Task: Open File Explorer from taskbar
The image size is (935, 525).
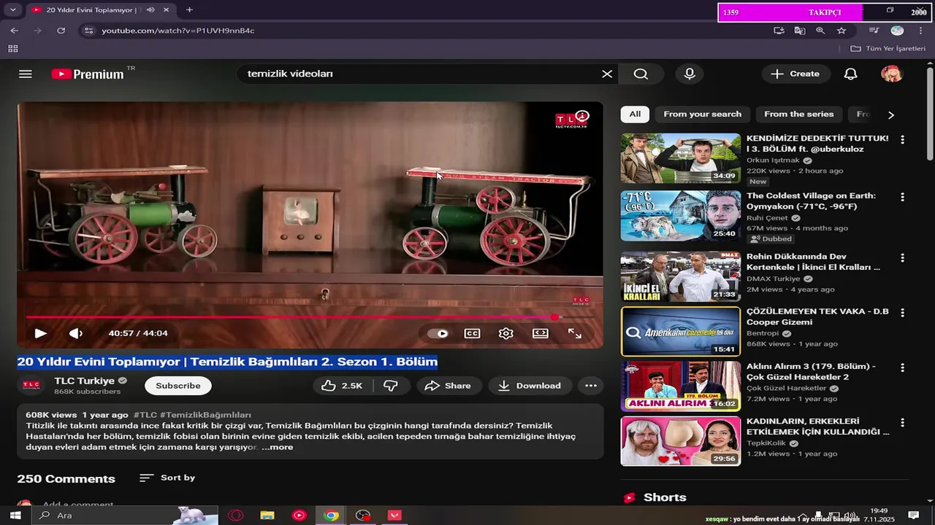Action: click(267, 516)
